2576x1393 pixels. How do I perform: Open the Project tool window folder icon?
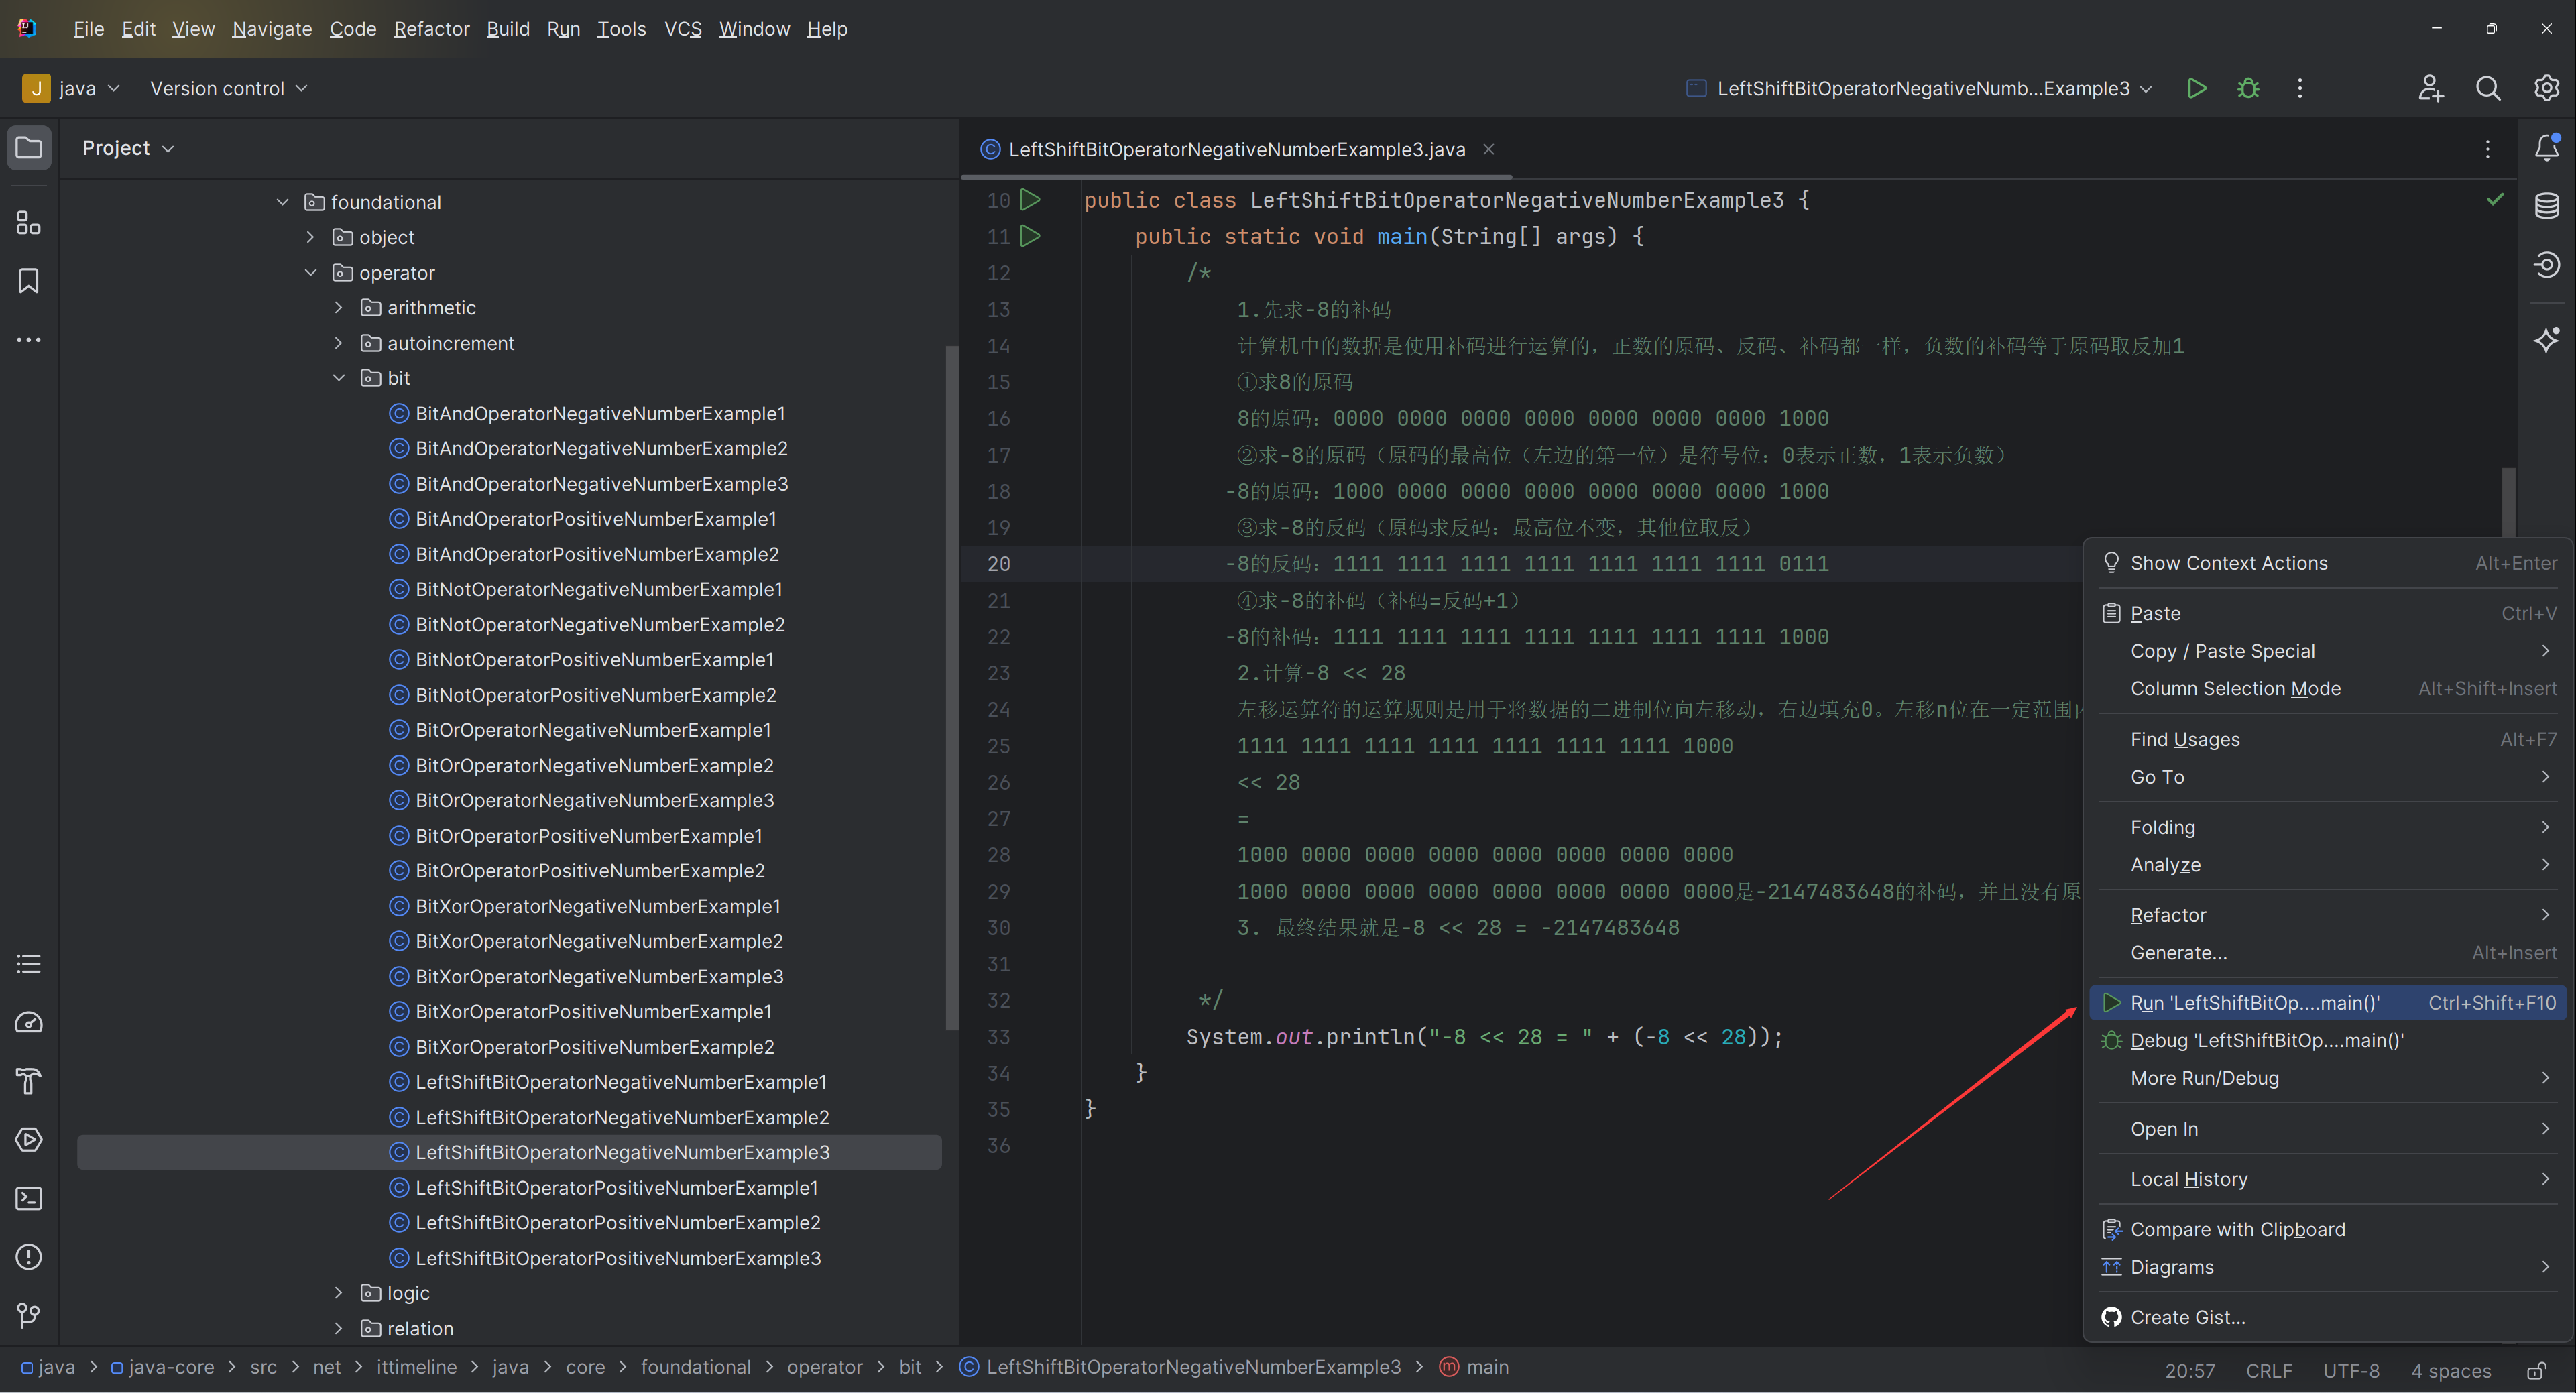(29, 148)
